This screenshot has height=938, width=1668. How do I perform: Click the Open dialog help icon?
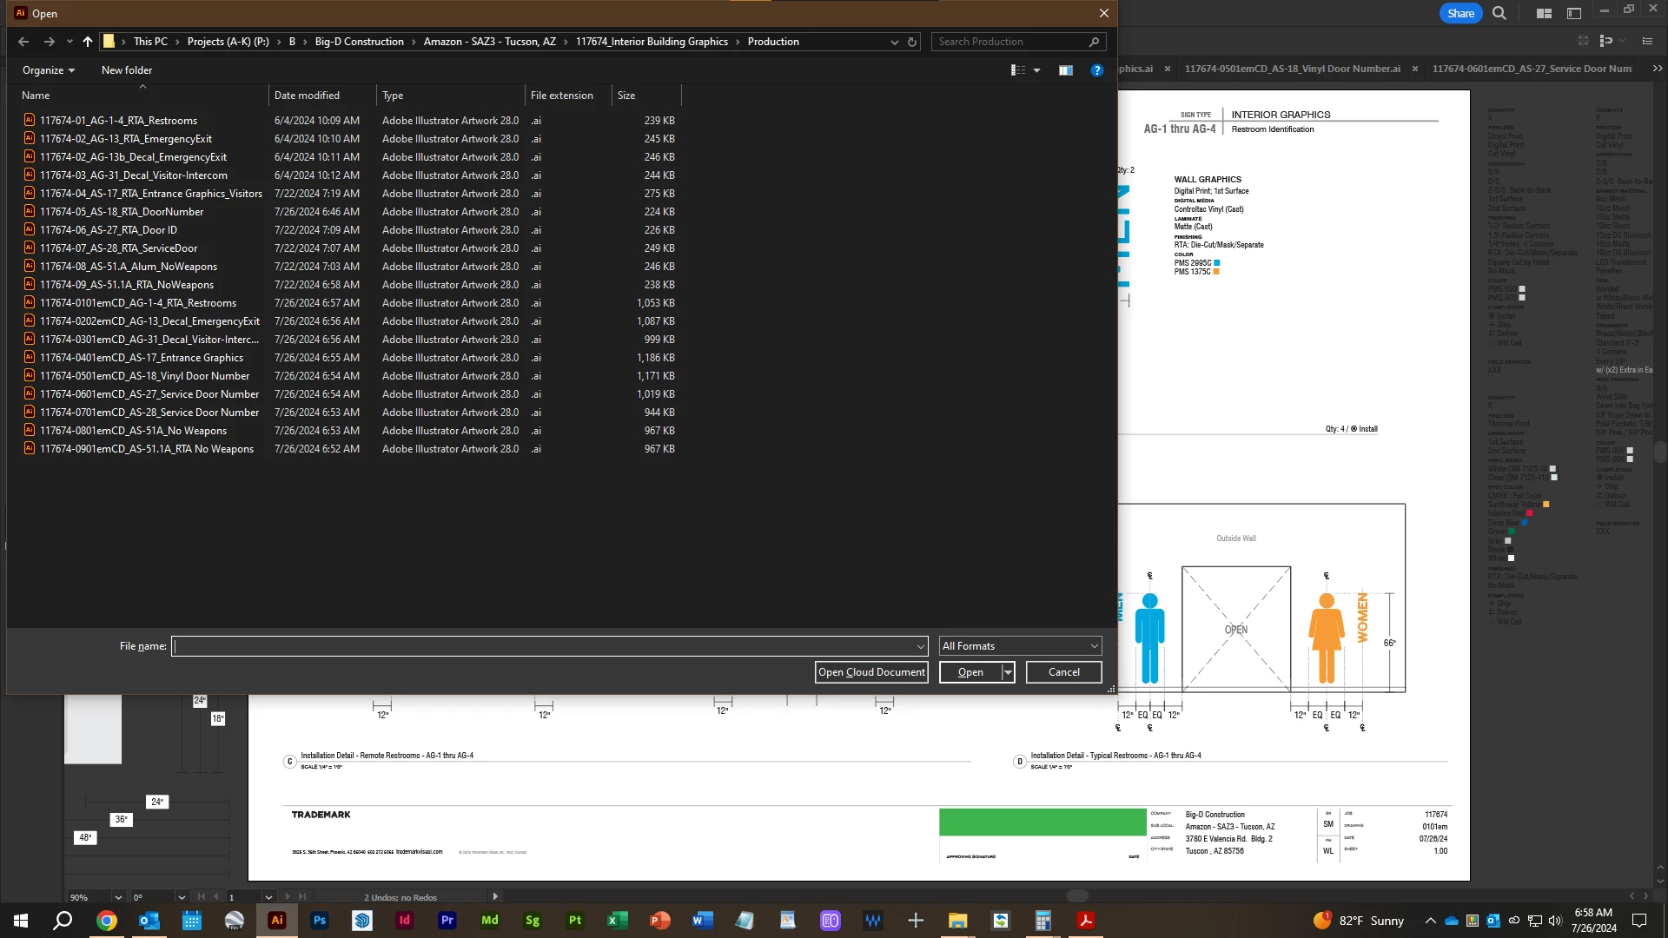[x=1097, y=70]
